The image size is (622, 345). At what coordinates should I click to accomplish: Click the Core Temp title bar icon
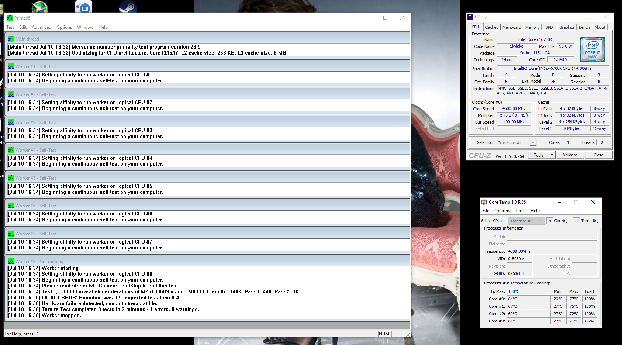click(484, 202)
